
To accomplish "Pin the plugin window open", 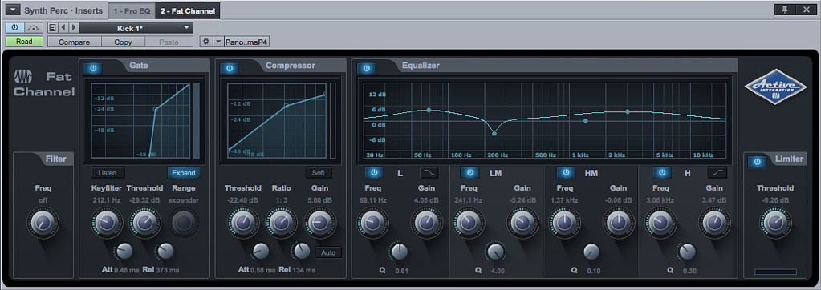I will point(784,10).
